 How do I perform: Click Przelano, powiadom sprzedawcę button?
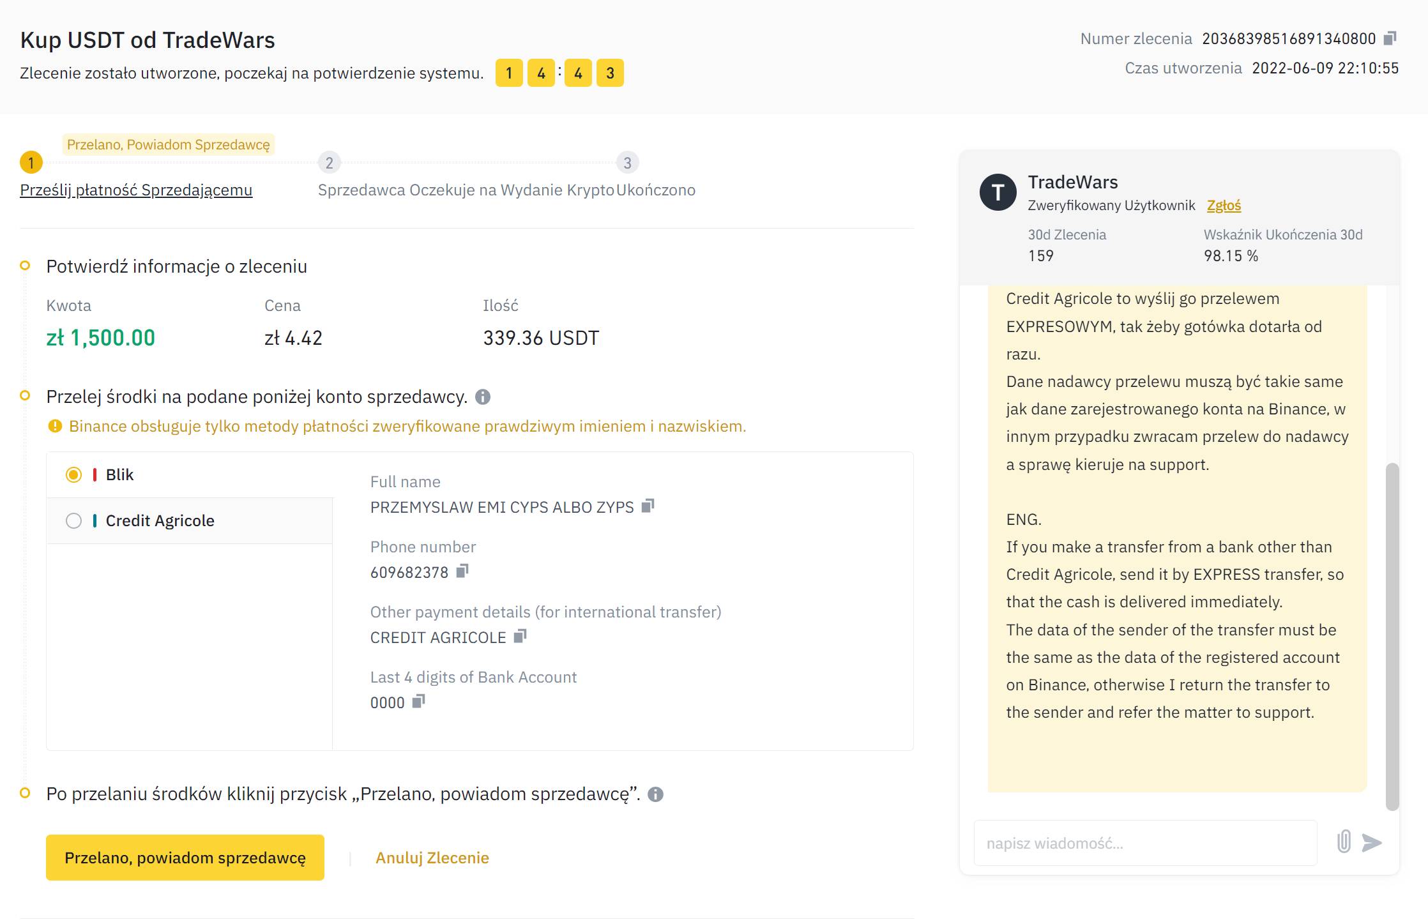[185, 858]
